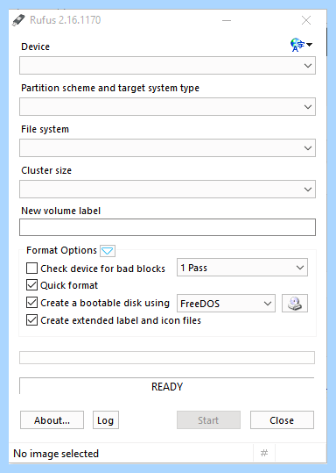Click the Close button
Image resolution: width=336 pixels, height=473 pixels.
click(282, 419)
